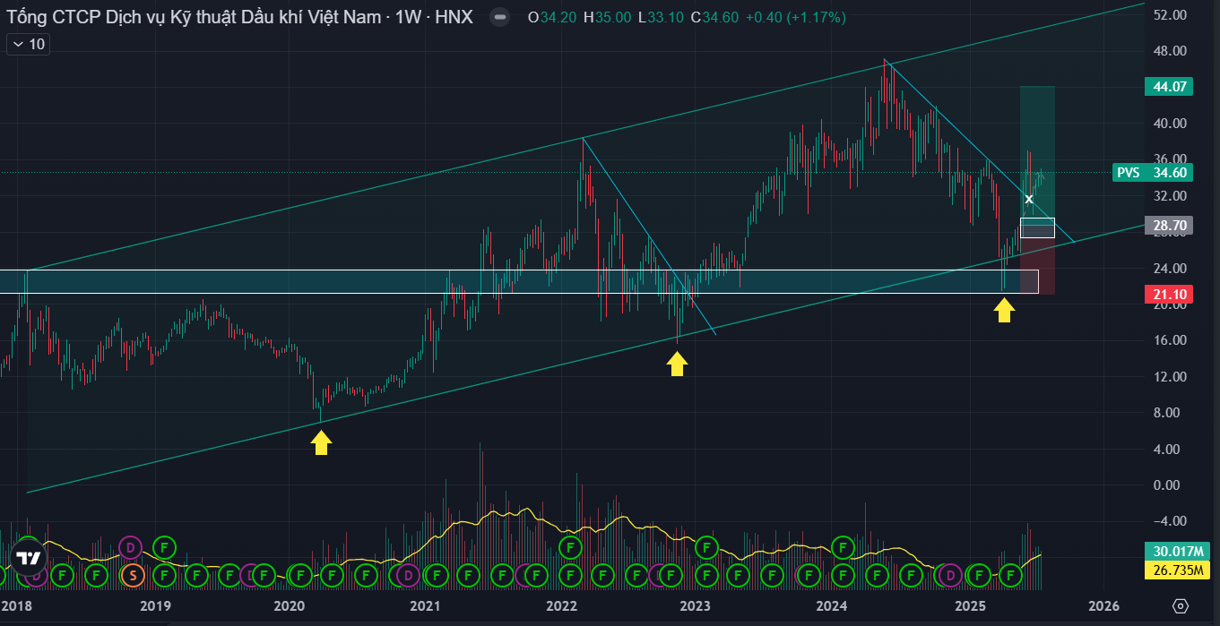Click the 48.00 price scale label

(x=1171, y=51)
